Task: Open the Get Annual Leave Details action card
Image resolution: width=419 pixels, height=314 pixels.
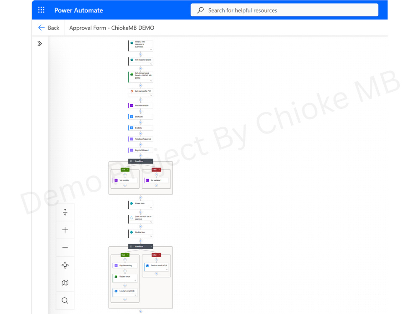Action: (x=140, y=77)
